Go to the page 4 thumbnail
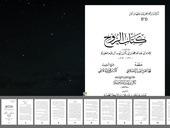 point(59,112)
